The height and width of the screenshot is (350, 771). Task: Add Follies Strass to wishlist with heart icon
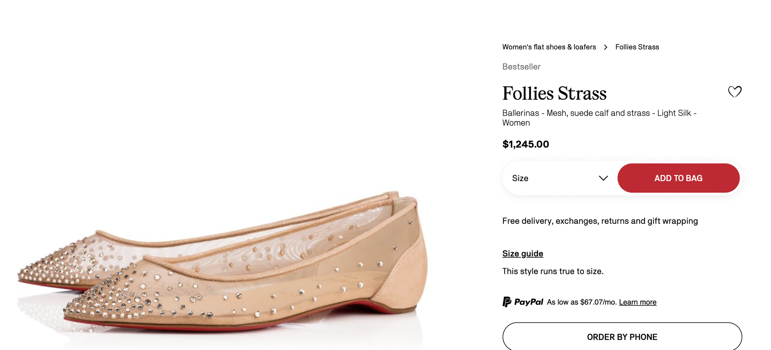tap(734, 92)
